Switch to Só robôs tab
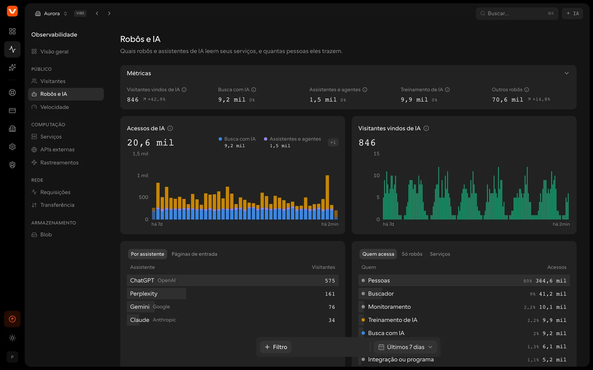 pos(412,254)
